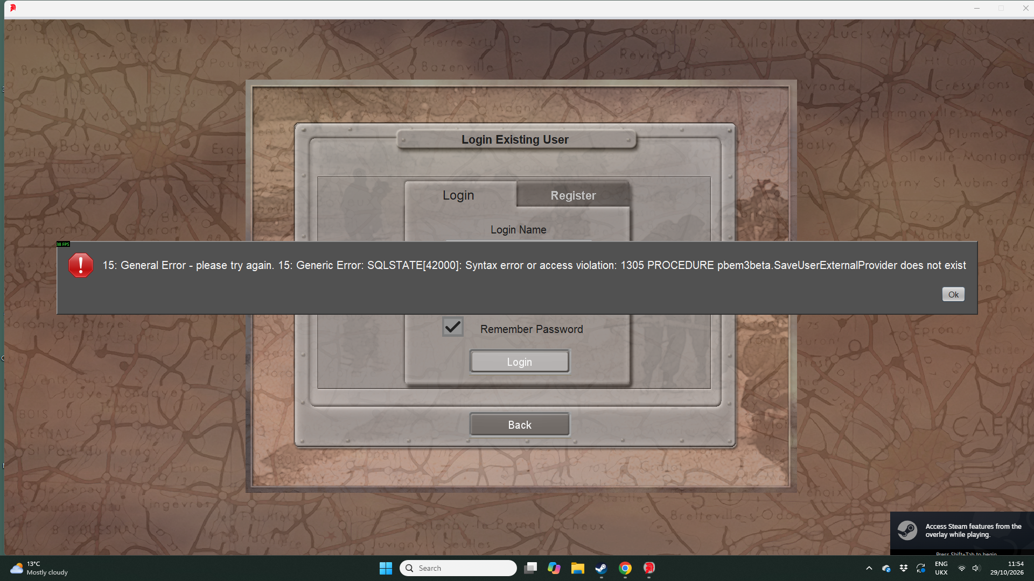The width and height of the screenshot is (1034, 581).
Task: Toggle the Remember Password checkbox
Action: (x=453, y=327)
